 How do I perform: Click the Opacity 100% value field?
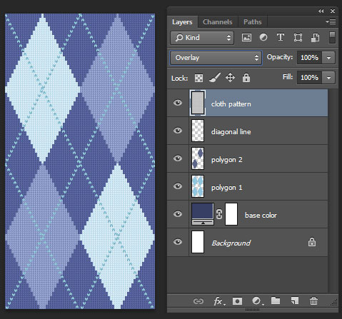coord(309,58)
